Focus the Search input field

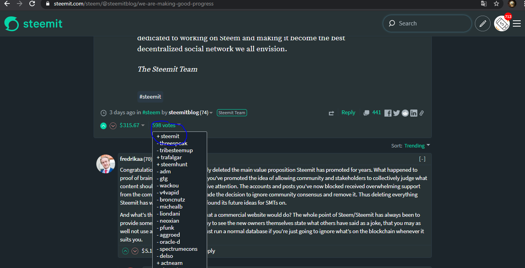427,23
